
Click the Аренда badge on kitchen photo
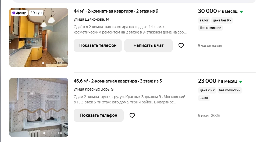point(19,13)
